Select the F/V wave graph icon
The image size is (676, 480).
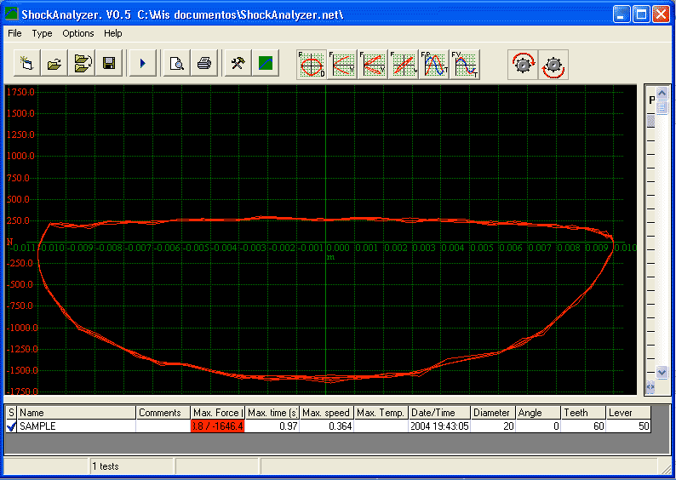coord(466,65)
